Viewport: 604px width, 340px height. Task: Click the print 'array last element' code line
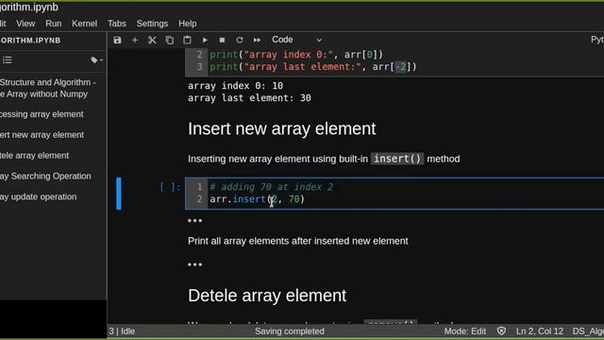tap(312, 67)
